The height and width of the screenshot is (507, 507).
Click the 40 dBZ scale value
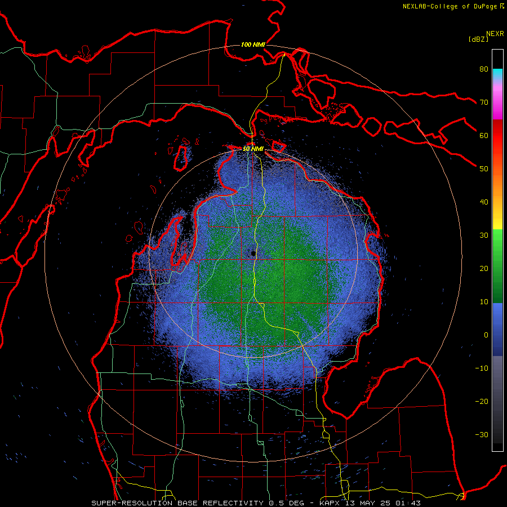point(484,202)
